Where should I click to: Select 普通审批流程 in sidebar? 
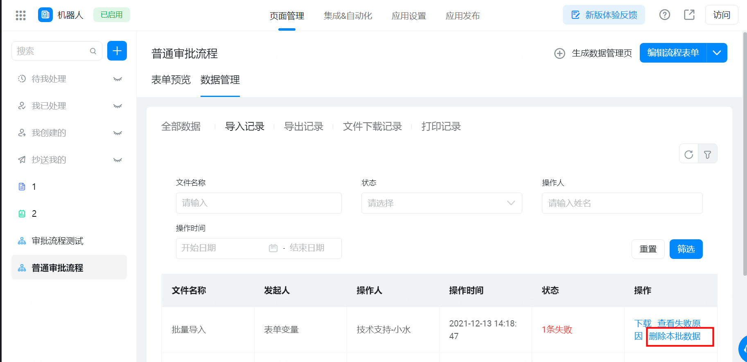[69, 267]
